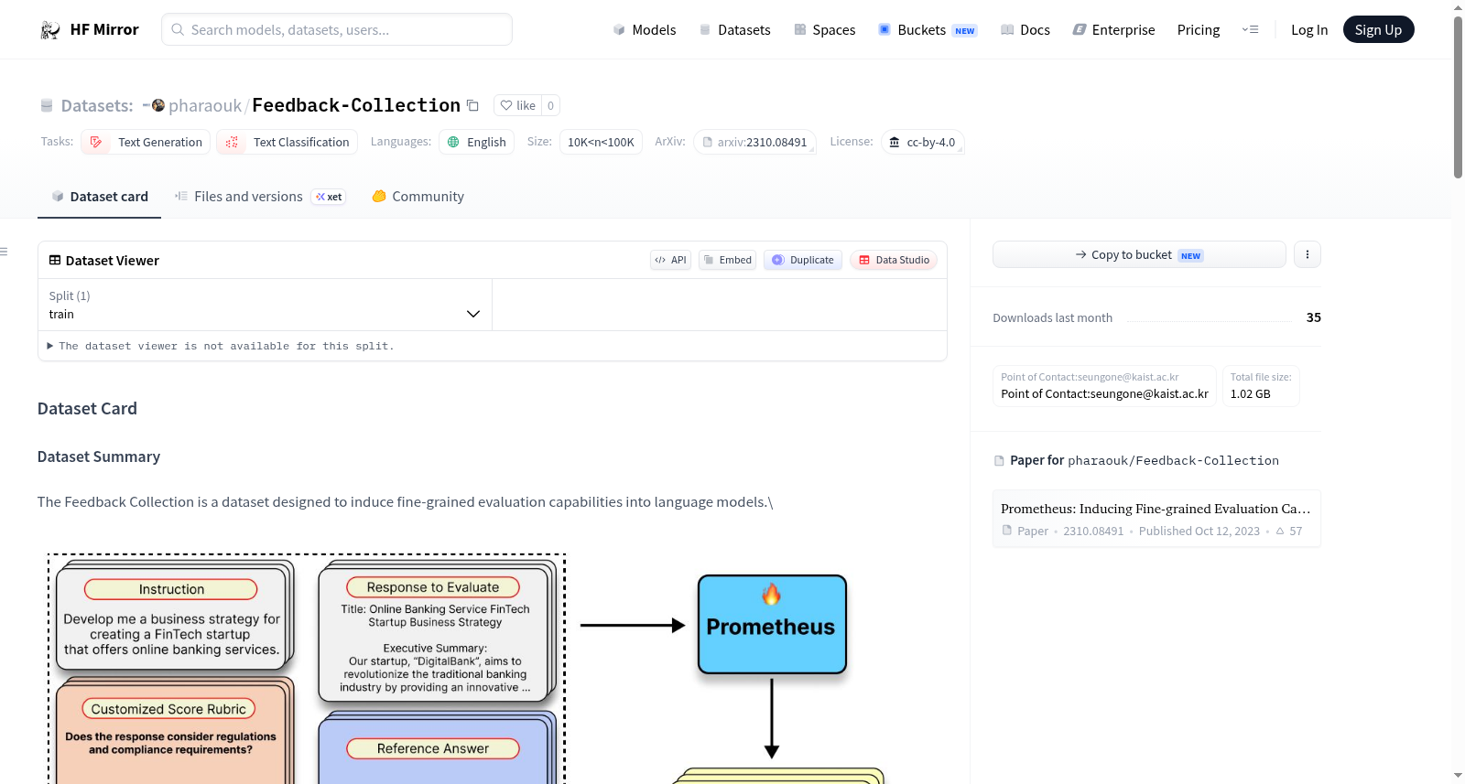
Task: Select the 10K<n<100K size tag
Action: [601, 142]
